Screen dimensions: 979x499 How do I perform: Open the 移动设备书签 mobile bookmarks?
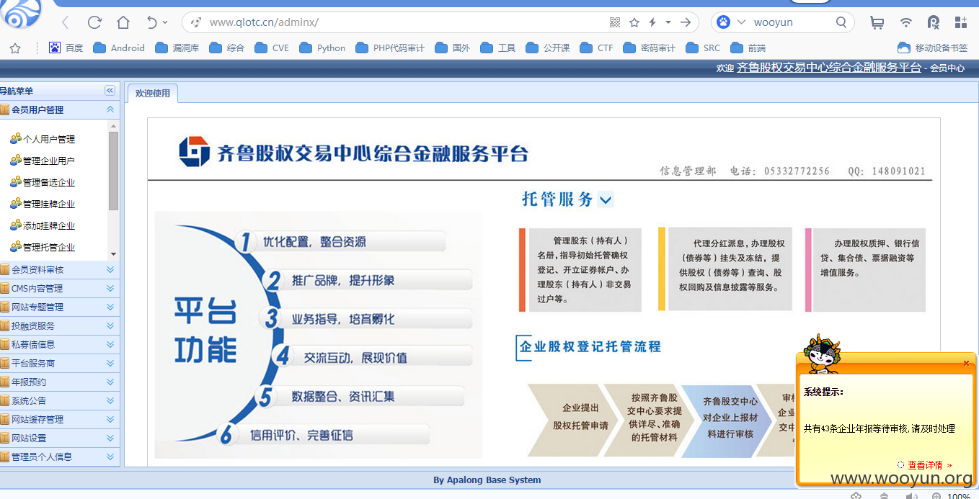click(933, 48)
